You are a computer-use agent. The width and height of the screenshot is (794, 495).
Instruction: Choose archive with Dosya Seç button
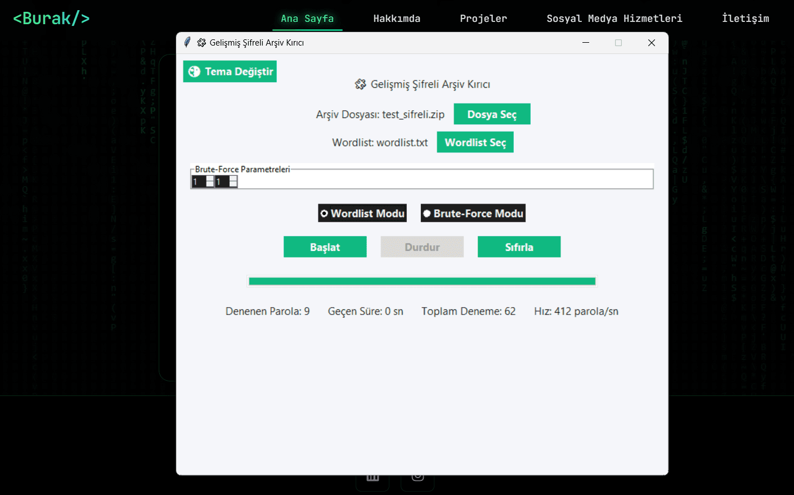tap(492, 114)
